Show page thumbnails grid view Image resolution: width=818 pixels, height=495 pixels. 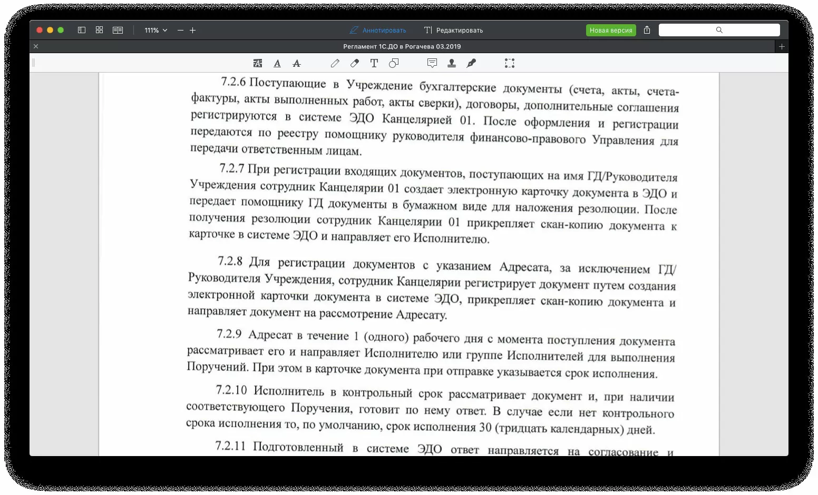point(99,30)
